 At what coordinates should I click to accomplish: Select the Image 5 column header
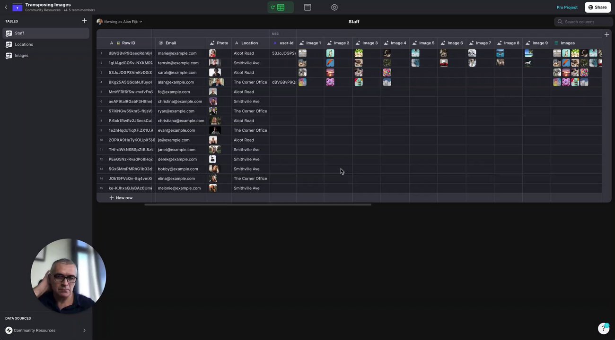(x=423, y=43)
